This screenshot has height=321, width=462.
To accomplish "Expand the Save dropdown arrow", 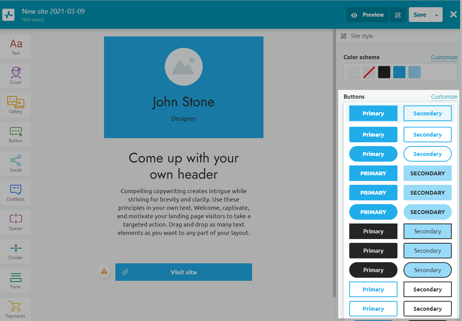I will (437, 15).
